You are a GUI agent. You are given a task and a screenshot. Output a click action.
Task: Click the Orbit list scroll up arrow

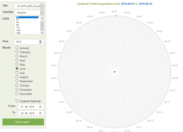[x=42, y=18]
